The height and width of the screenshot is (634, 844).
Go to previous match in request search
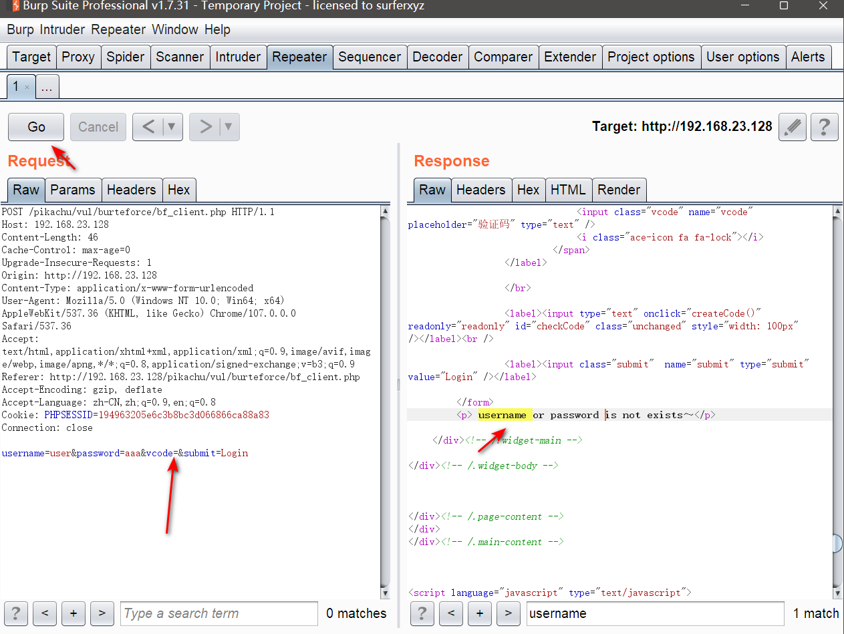click(45, 613)
